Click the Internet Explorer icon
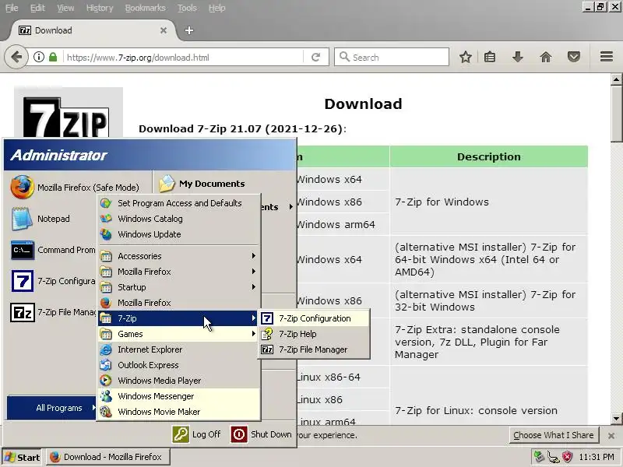Image resolution: width=623 pixels, height=467 pixels. tap(106, 349)
